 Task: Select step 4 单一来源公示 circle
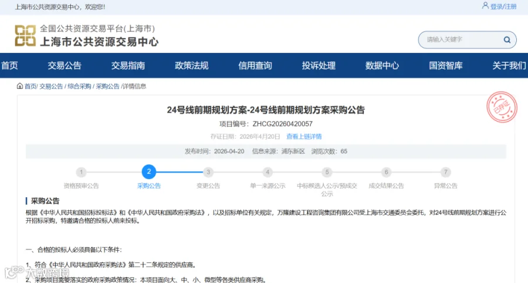coord(268,172)
